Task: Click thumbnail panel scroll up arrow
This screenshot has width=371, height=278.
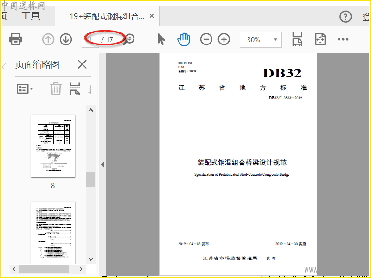Action: tap(90, 110)
